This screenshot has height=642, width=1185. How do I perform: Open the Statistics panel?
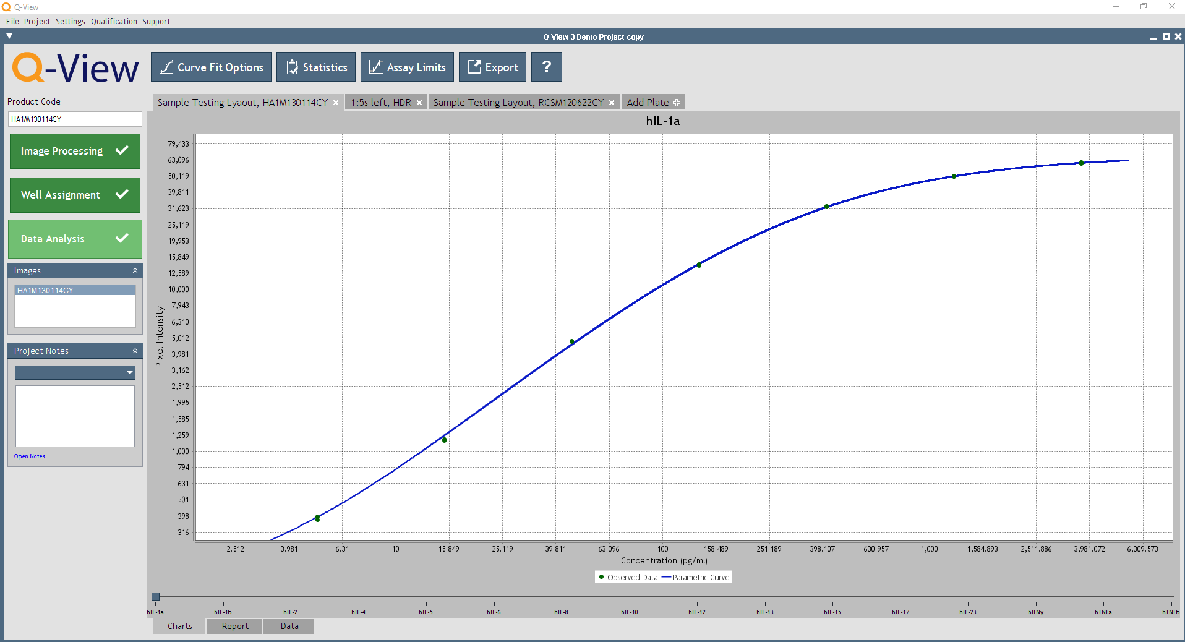(315, 67)
